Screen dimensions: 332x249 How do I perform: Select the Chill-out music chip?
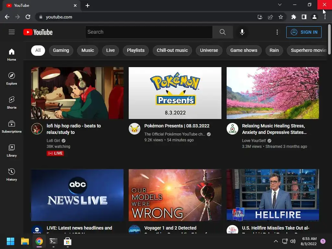point(172,50)
